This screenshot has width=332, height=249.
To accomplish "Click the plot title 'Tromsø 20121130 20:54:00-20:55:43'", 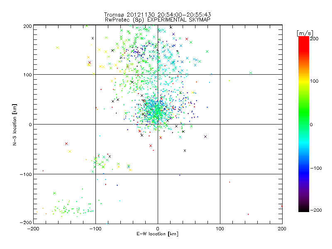I will [x=157, y=15].
